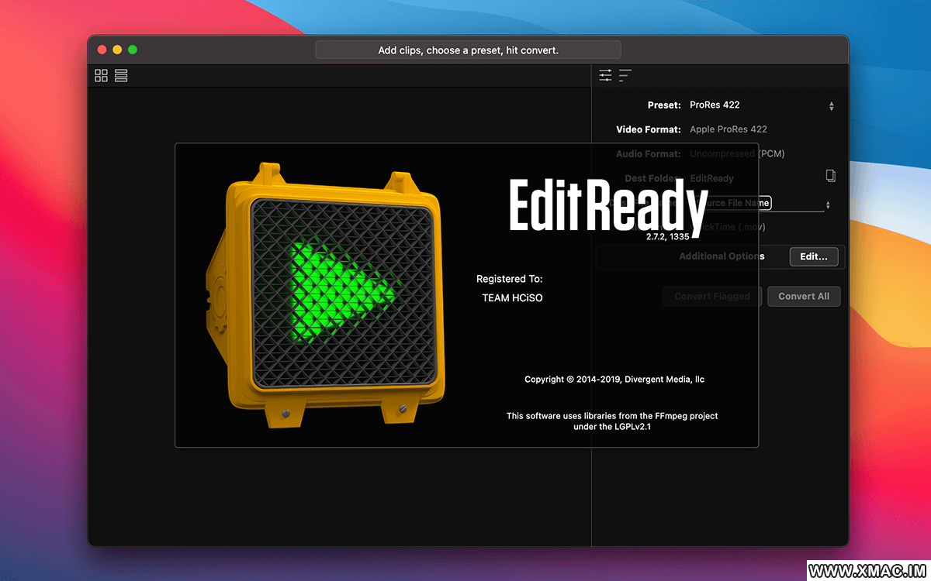Click Edit... for Additional Options
The width and height of the screenshot is (931, 581).
pyautogui.click(x=813, y=256)
